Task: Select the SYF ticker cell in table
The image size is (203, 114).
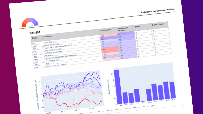Action: point(35,52)
